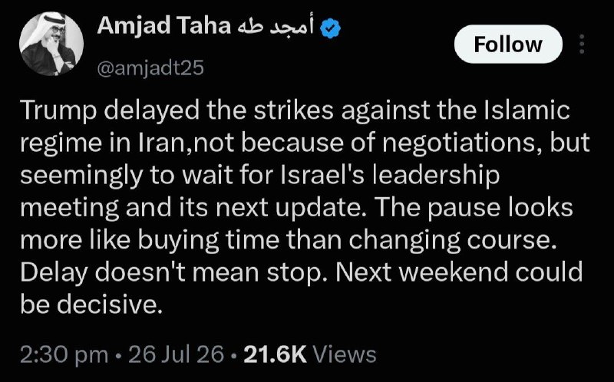
Task: Click the Views label
Action: [345, 354]
